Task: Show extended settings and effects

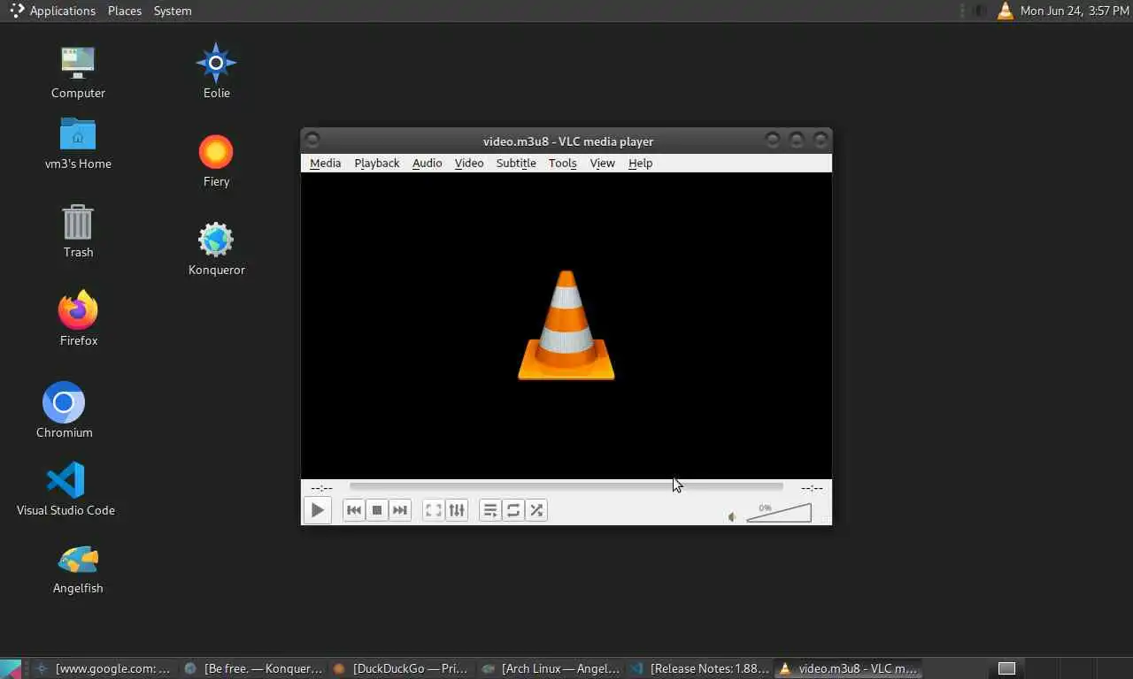Action: pyautogui.click(x=456, y=510)
